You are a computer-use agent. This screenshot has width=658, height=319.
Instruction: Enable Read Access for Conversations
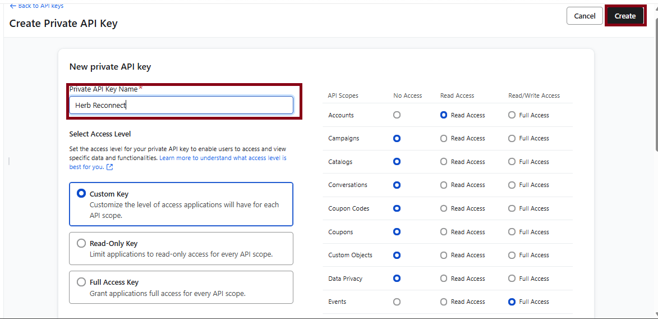(x=444, y=185)
